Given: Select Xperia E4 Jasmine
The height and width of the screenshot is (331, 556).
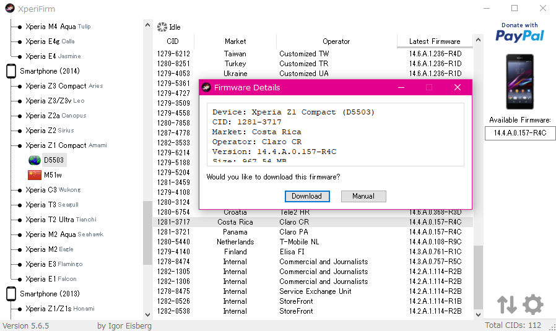Looking at the screenshot, I should (x=53, y=56).
